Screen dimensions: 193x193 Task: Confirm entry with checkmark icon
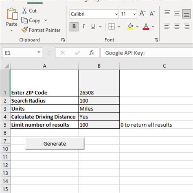point(77,53)
